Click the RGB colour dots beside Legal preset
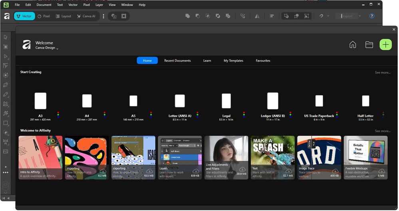The image size is (399, 211). (x=244, y=115)
